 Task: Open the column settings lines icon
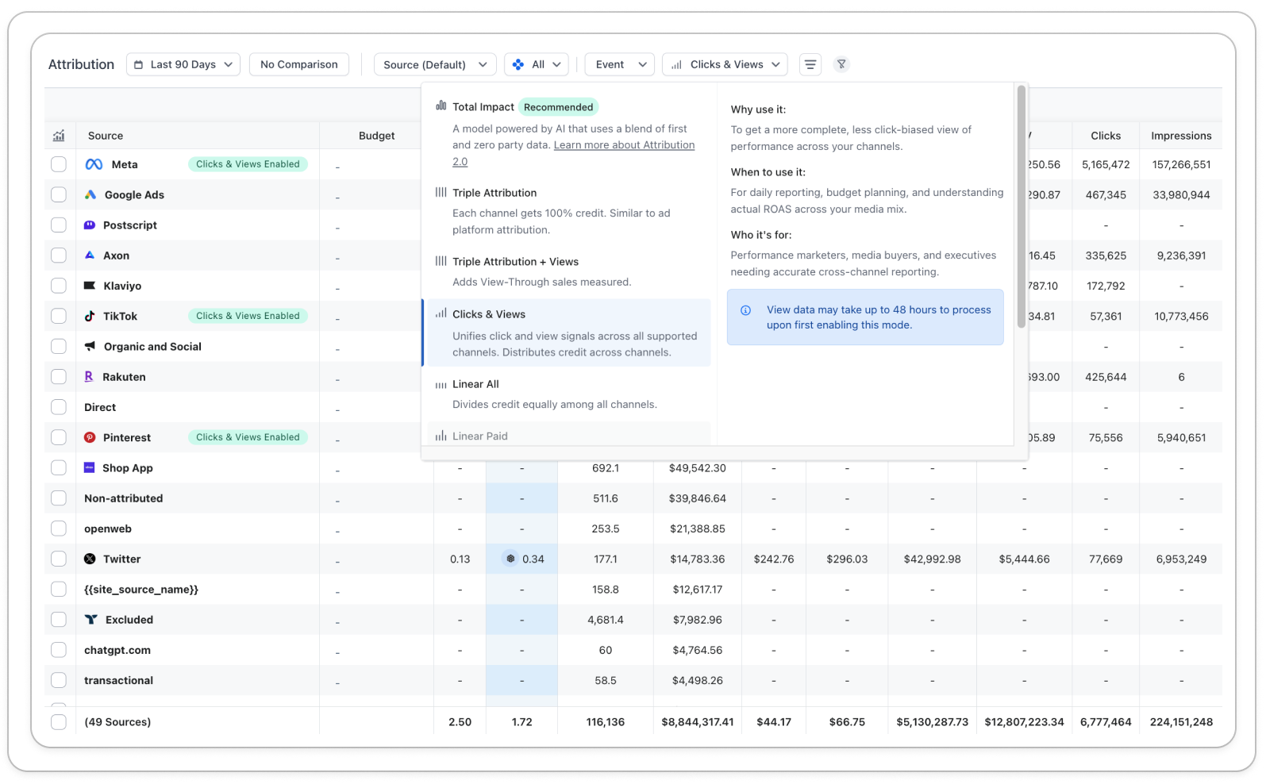click(810, 64)
